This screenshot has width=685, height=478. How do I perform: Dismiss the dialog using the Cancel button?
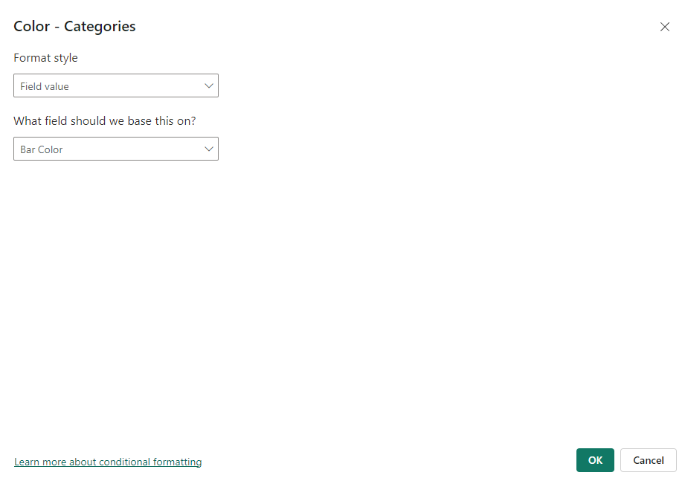tap(649, 460)
